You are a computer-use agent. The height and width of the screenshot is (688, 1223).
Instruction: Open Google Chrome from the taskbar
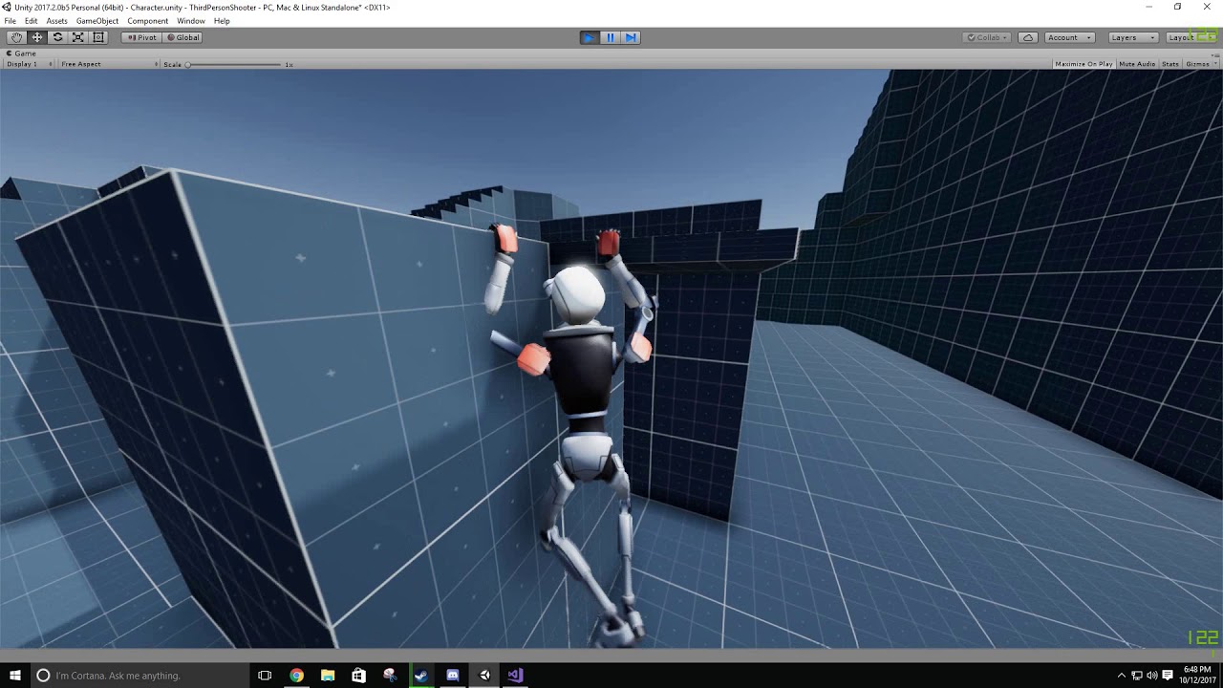[296, 676]
